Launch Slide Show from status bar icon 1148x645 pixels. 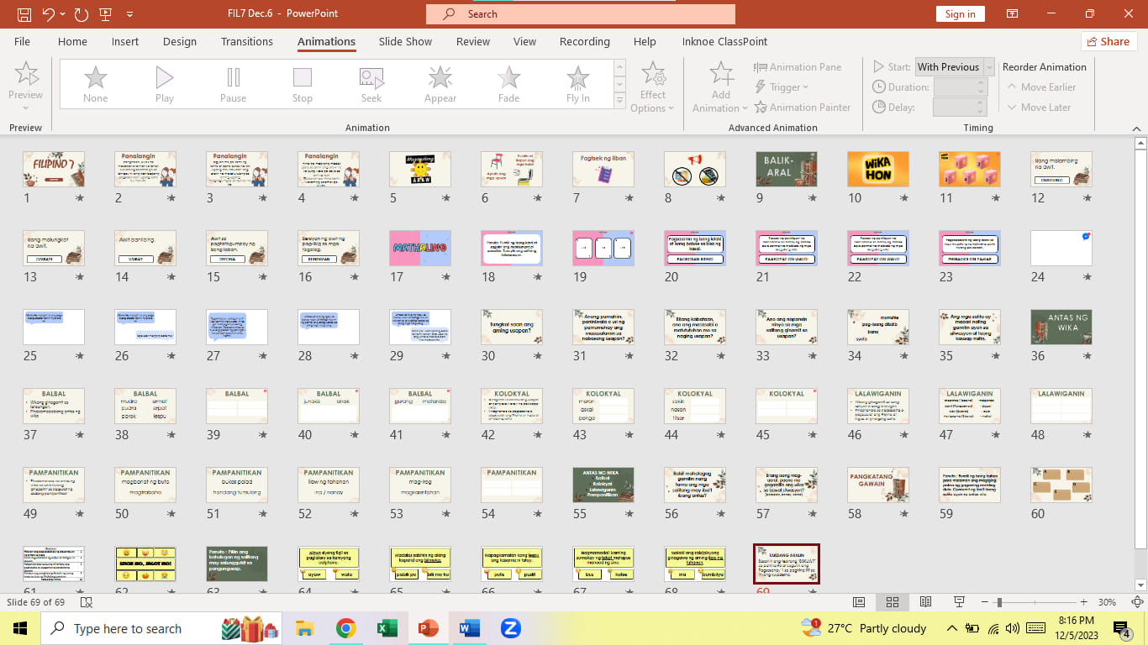(x=959, y=602)
